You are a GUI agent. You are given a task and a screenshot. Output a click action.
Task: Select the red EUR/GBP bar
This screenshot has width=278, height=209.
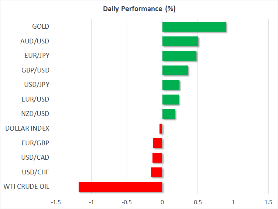pyautogui.click(x=158, y=143)
